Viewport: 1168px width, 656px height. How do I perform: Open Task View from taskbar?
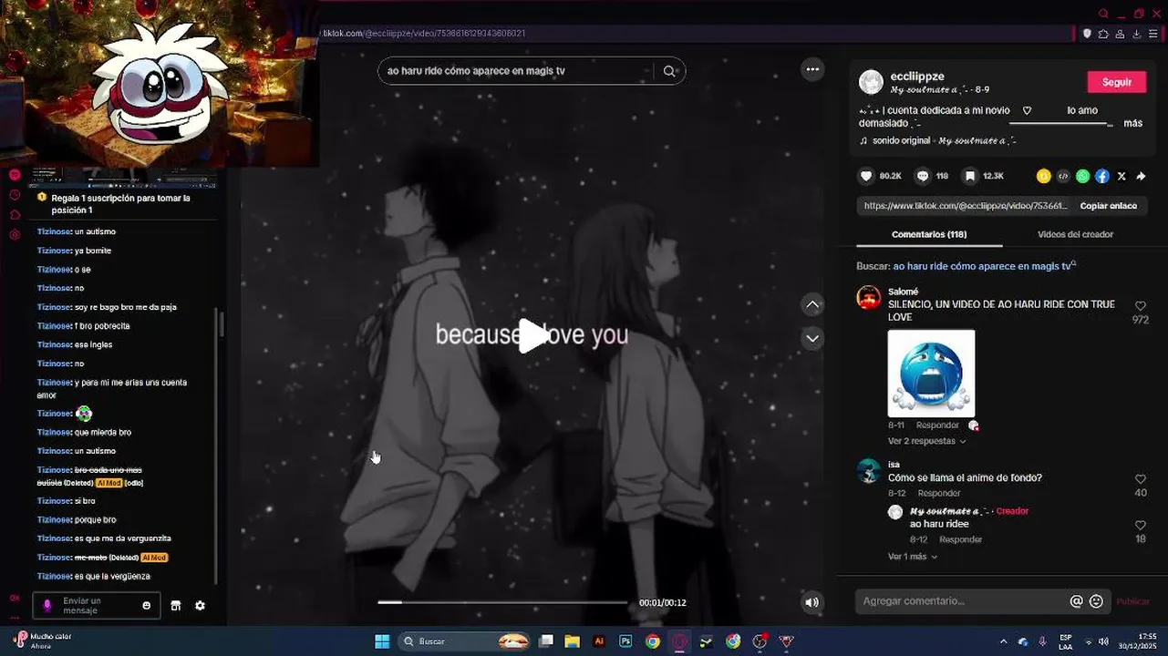coord(545,641)
